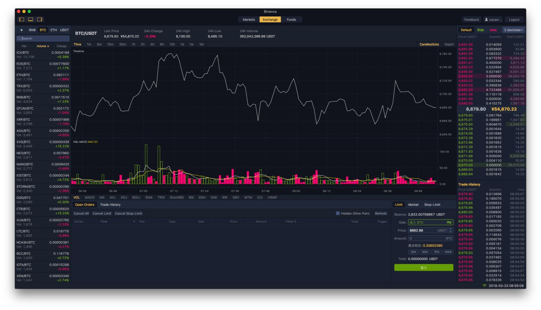Toggle the bottom panel layout icon
This screenshot has height=310, width=541.
(x=30, y=19)
